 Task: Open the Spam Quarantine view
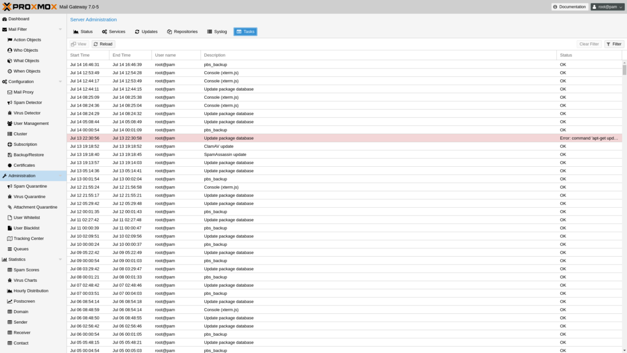click(x=30, y=186)
